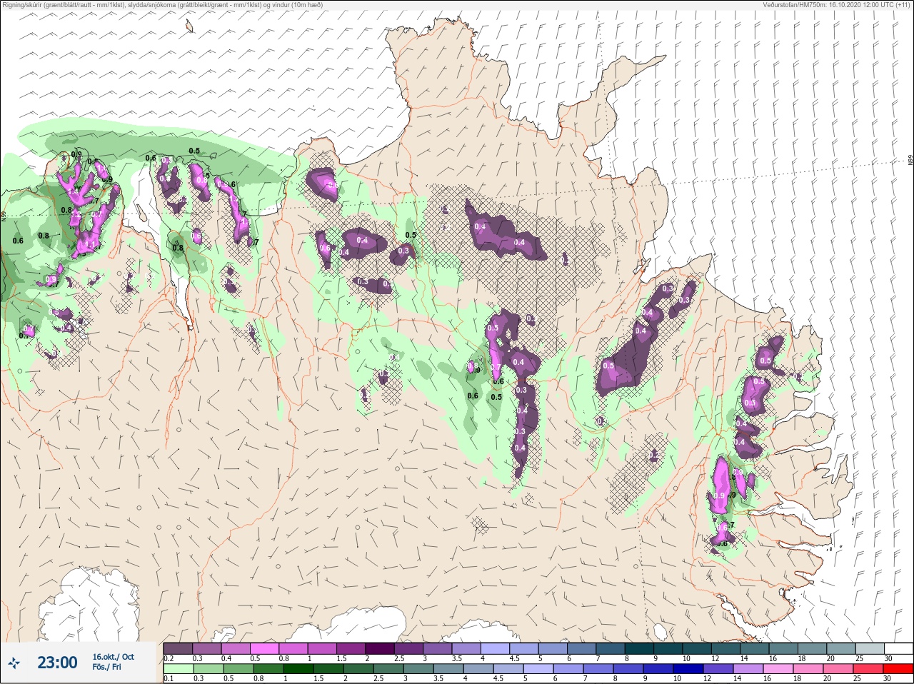Click the Veðurstofan logo beside the time

coord(13,663)
